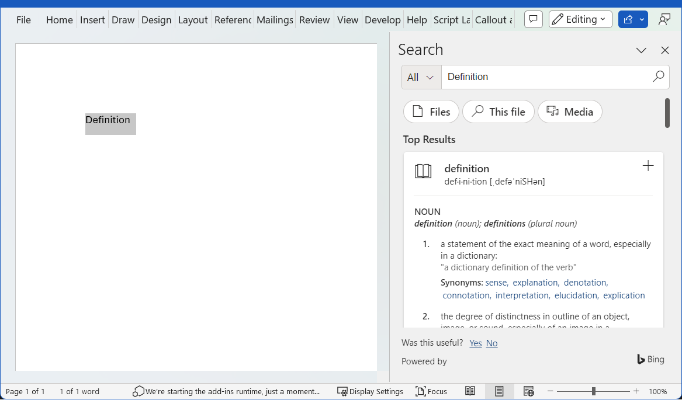Click the synonym link connotation

click(x=467, y=295)
